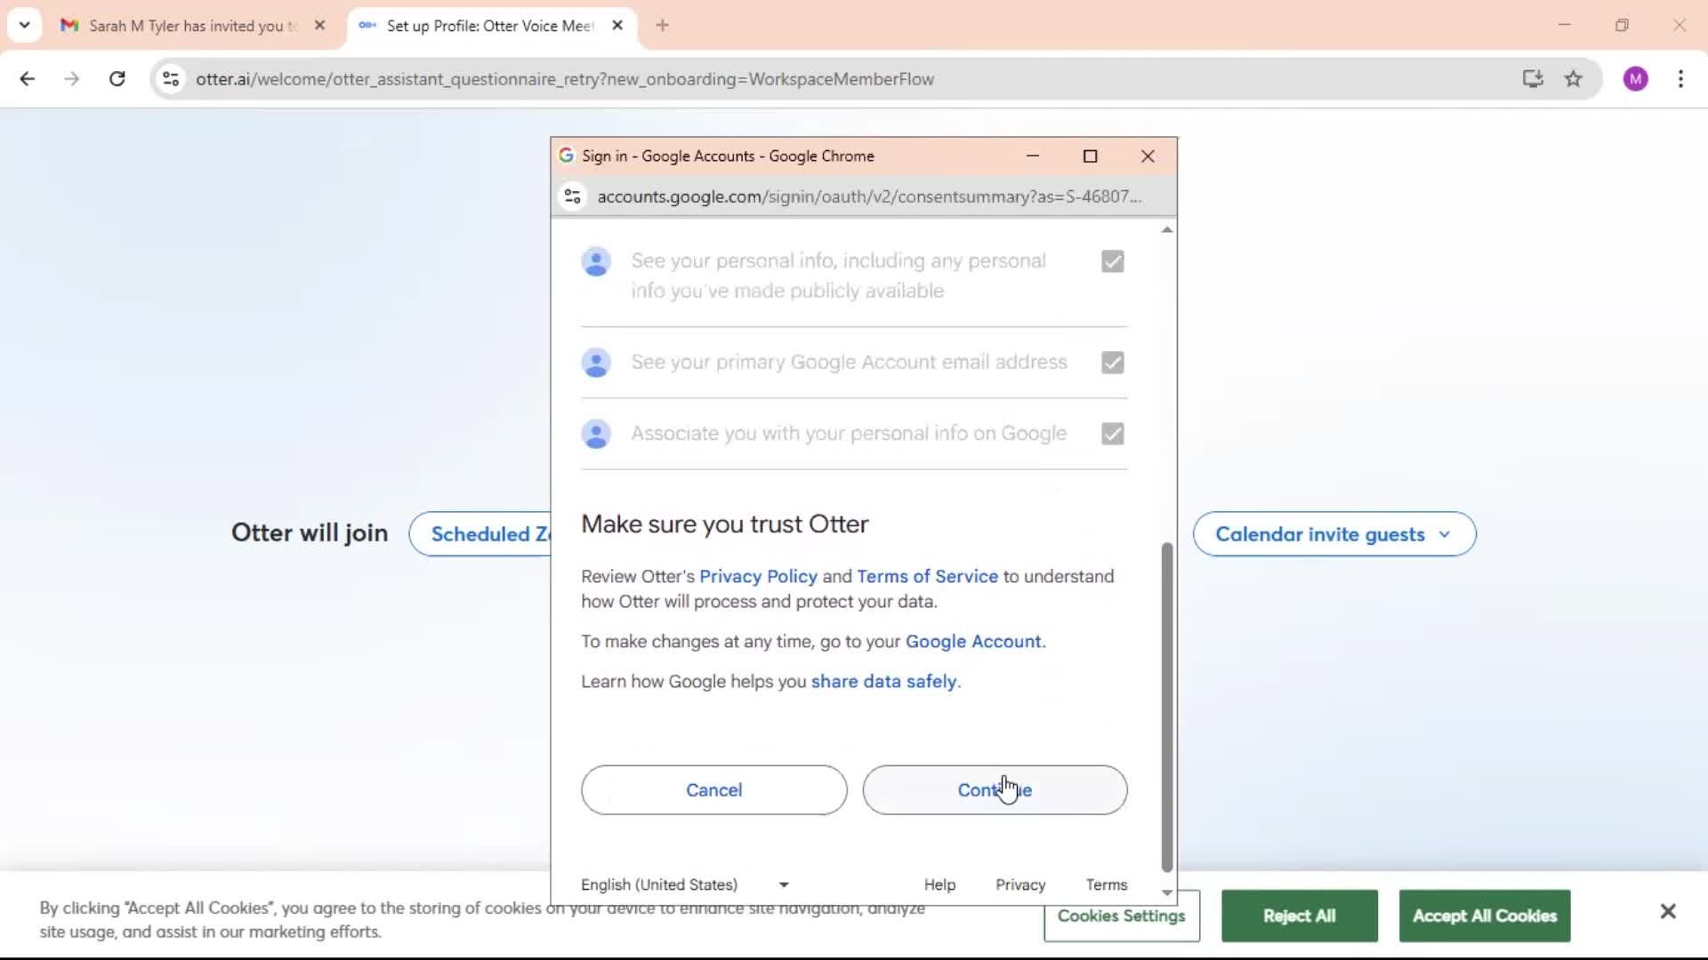This screenshot has width=1708, height=960.
Task: Click Continue to grant Otter access
Action: pyautogui.click(x=995, y=790)
